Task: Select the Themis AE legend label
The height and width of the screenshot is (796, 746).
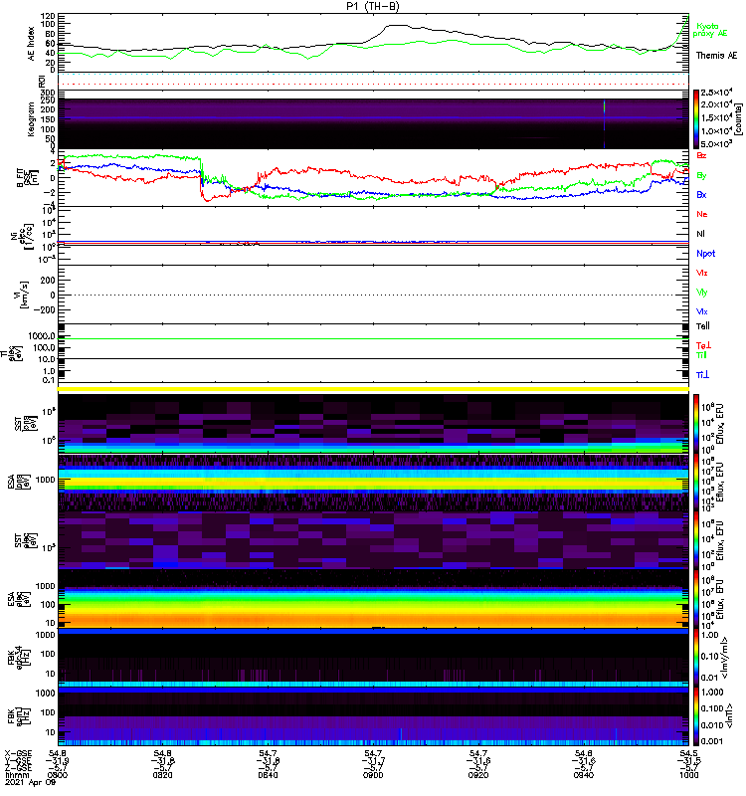Action: [x=716, y=56]
